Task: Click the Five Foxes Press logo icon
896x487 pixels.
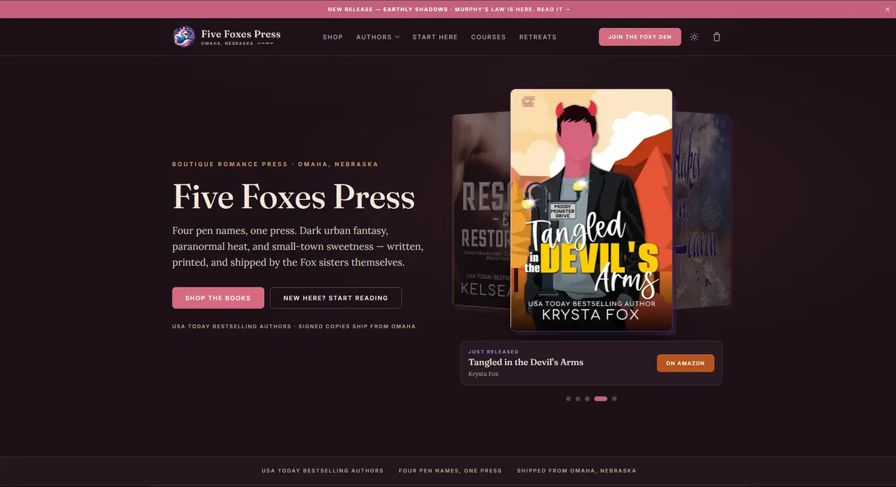Action: [184, 37]
